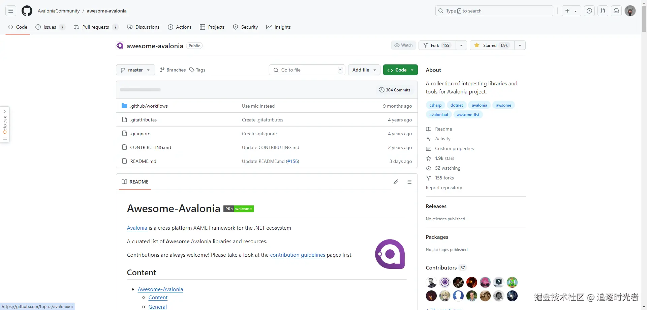View Tags list
The height and width of the screenshot is (310, 647).
tap(197, 70)
